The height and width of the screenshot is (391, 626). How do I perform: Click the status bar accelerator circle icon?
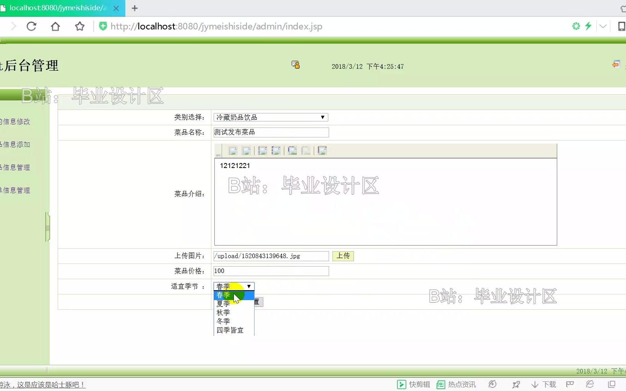493,385
